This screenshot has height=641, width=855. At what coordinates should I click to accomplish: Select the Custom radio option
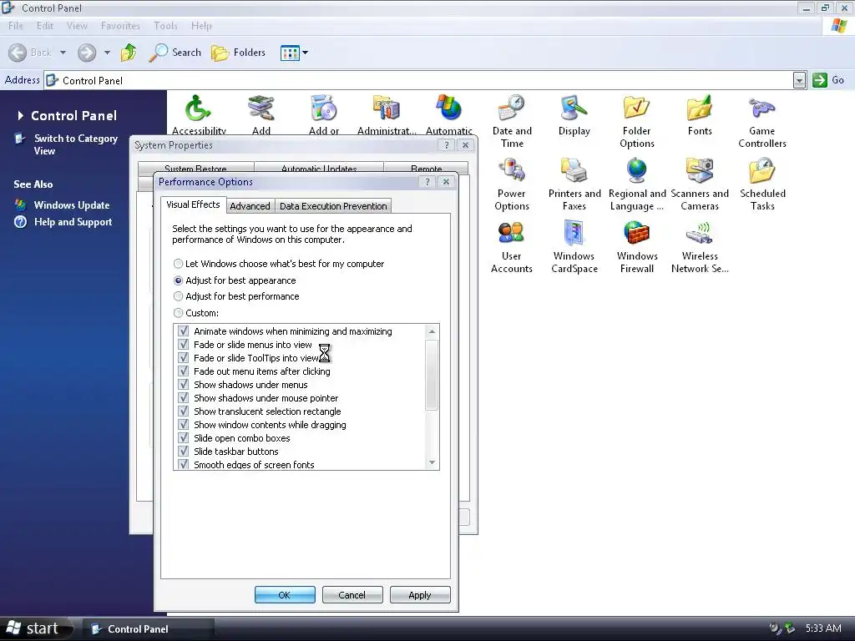coord(178,313)
